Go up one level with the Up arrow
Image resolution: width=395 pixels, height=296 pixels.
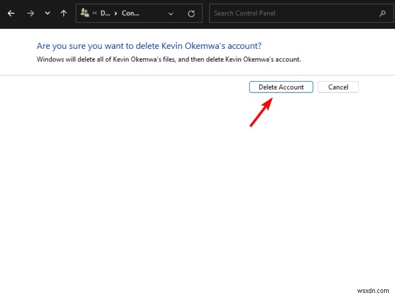click(x=63, y=13)
